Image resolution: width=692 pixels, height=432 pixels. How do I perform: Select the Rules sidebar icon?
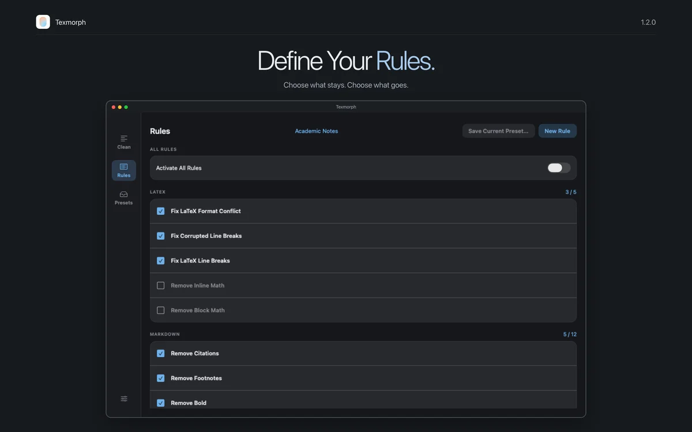pos(124,170)
